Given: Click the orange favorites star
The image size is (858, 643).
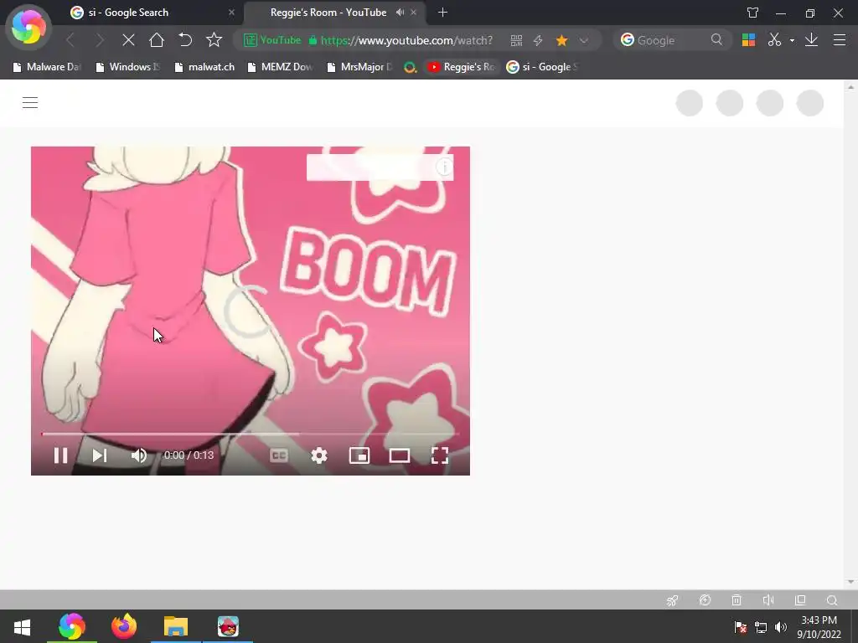Looking at the screenshot, I should pos(561,40).
